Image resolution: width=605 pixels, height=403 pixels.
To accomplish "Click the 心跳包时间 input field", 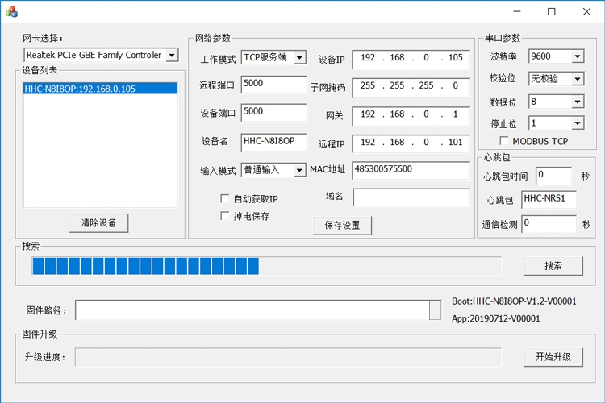I will pos(553,175).
